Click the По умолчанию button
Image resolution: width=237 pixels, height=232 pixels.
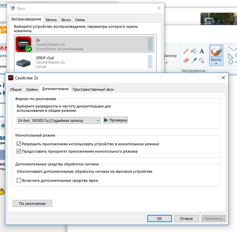(32, 204)
